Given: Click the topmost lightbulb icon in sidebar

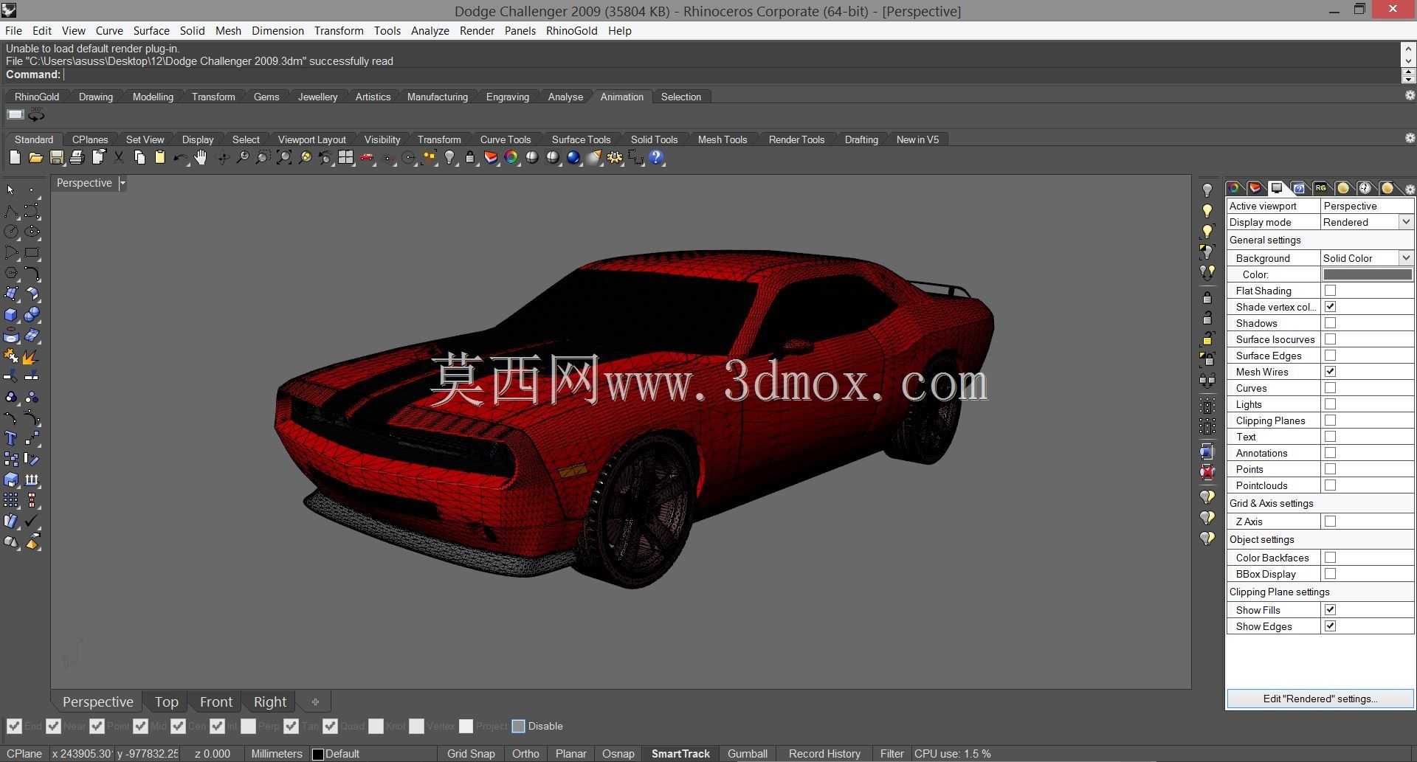Looking at the screenshot, I should 1207,190.
